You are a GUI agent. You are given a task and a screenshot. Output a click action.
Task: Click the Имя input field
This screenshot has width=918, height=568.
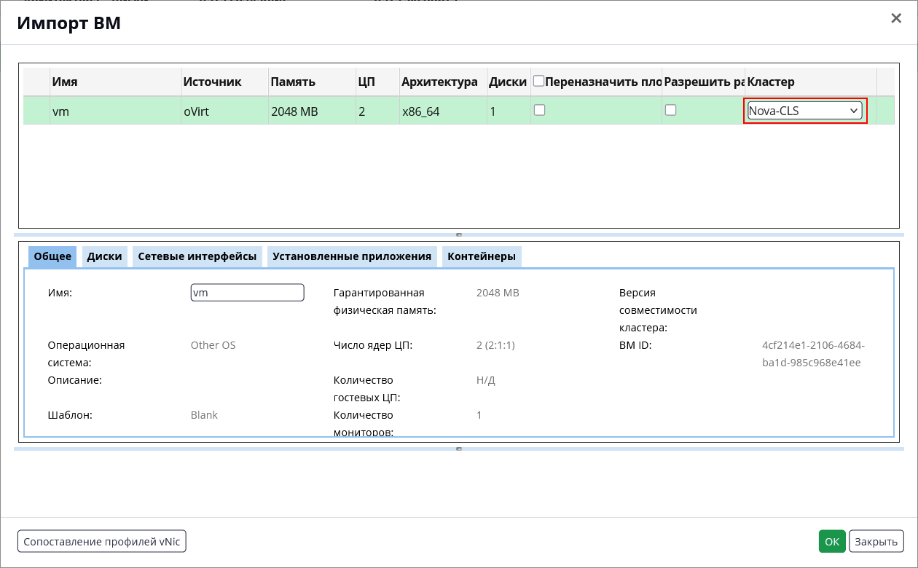coord(247,293)
